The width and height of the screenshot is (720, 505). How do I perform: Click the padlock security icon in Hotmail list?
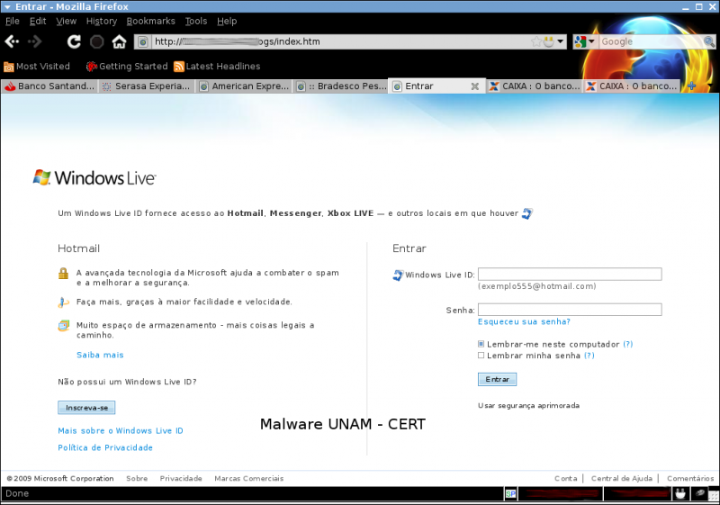coord(63,274)
